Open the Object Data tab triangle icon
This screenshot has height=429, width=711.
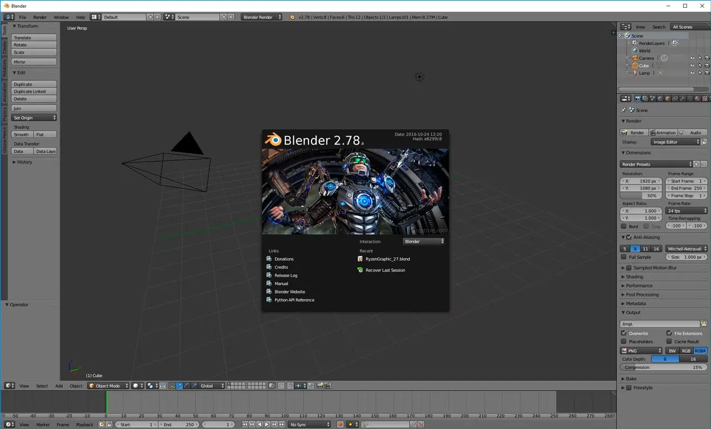click(x=690, y=99)
